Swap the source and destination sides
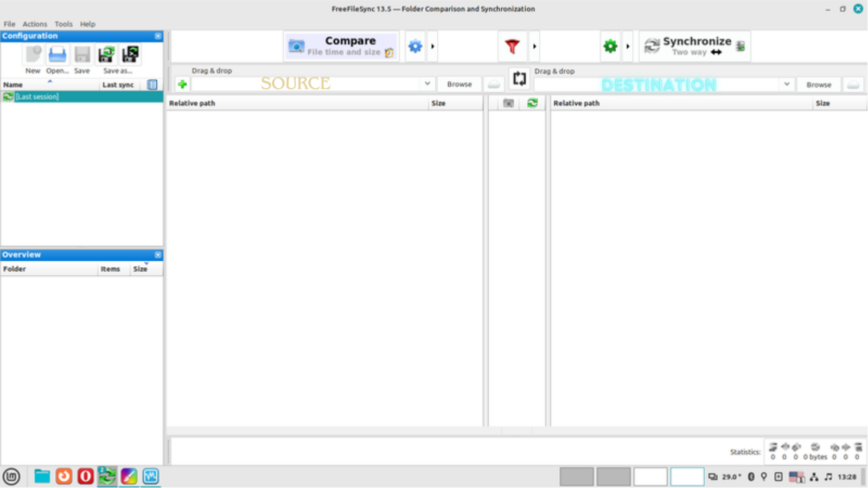This screenshot has width=868, height=488. tap(519, 79)
